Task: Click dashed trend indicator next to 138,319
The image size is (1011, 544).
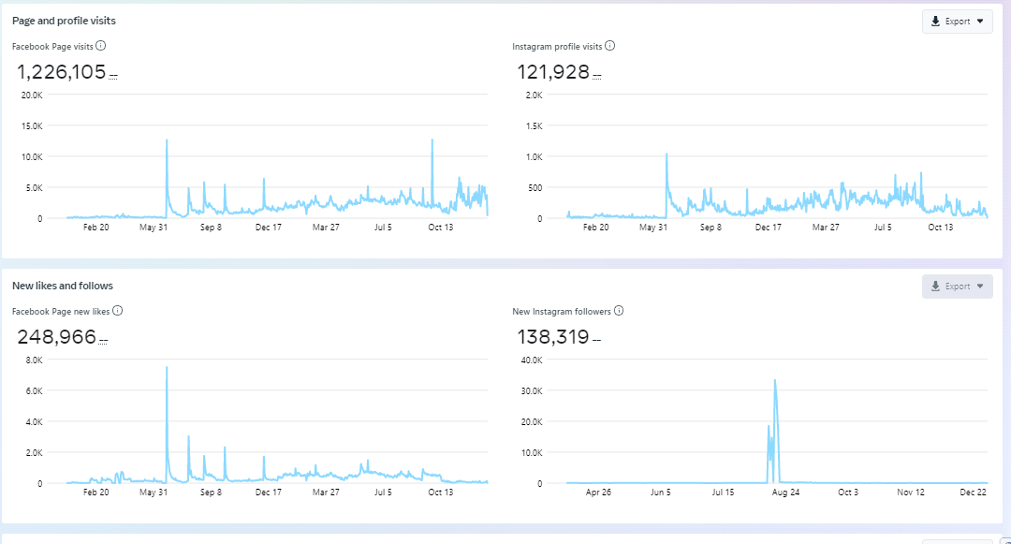Action: pos(596,340)
